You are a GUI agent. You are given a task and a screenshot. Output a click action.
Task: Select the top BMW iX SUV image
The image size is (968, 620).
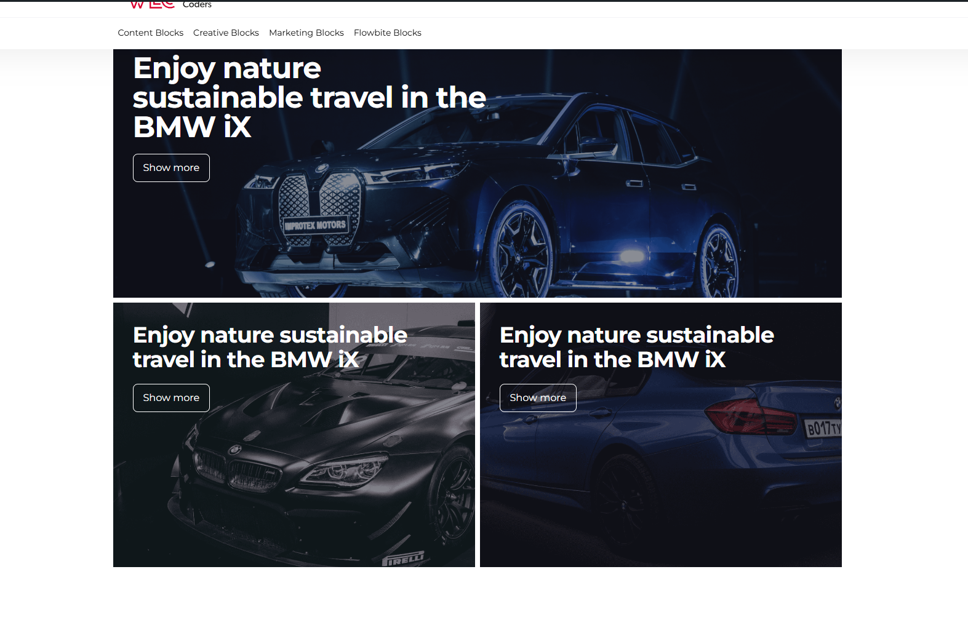click(x=478, y=173)
